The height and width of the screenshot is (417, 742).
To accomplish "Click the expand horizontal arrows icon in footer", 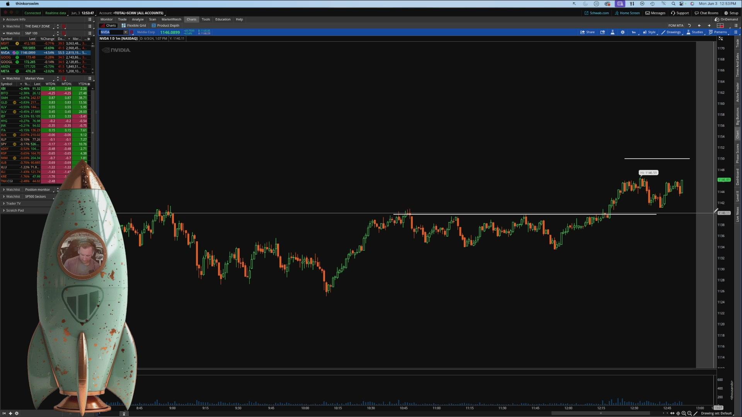I will [x=672, y=413].
